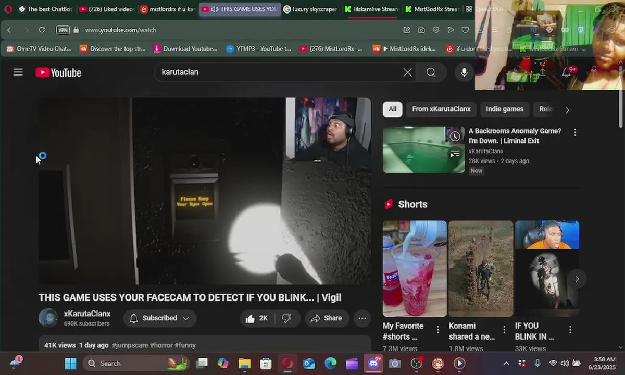Open 'A Backrooms Anomaly Game?' video thumbnail
This screenshot has height=375, width=625.
click(423, 149)
